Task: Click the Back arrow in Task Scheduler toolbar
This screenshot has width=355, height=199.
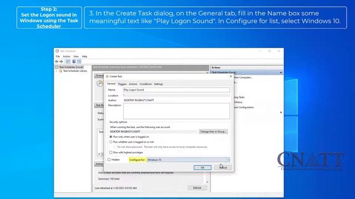Action: (x=57, y=61)
